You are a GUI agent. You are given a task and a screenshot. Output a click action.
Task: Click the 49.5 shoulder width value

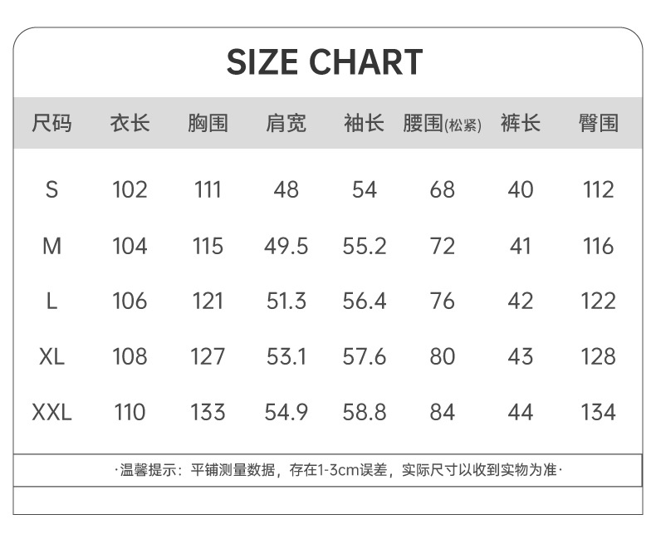click(286, 246)
